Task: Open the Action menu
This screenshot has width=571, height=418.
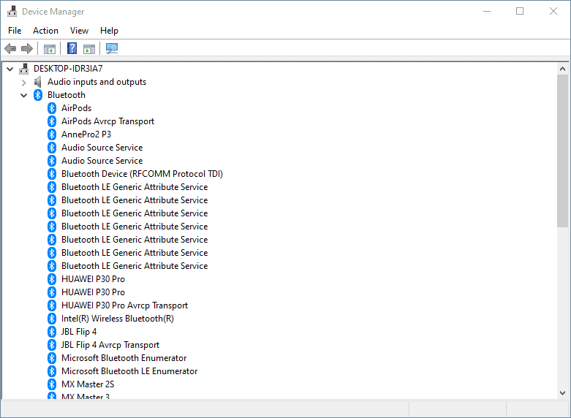Action: pos(45,31)
